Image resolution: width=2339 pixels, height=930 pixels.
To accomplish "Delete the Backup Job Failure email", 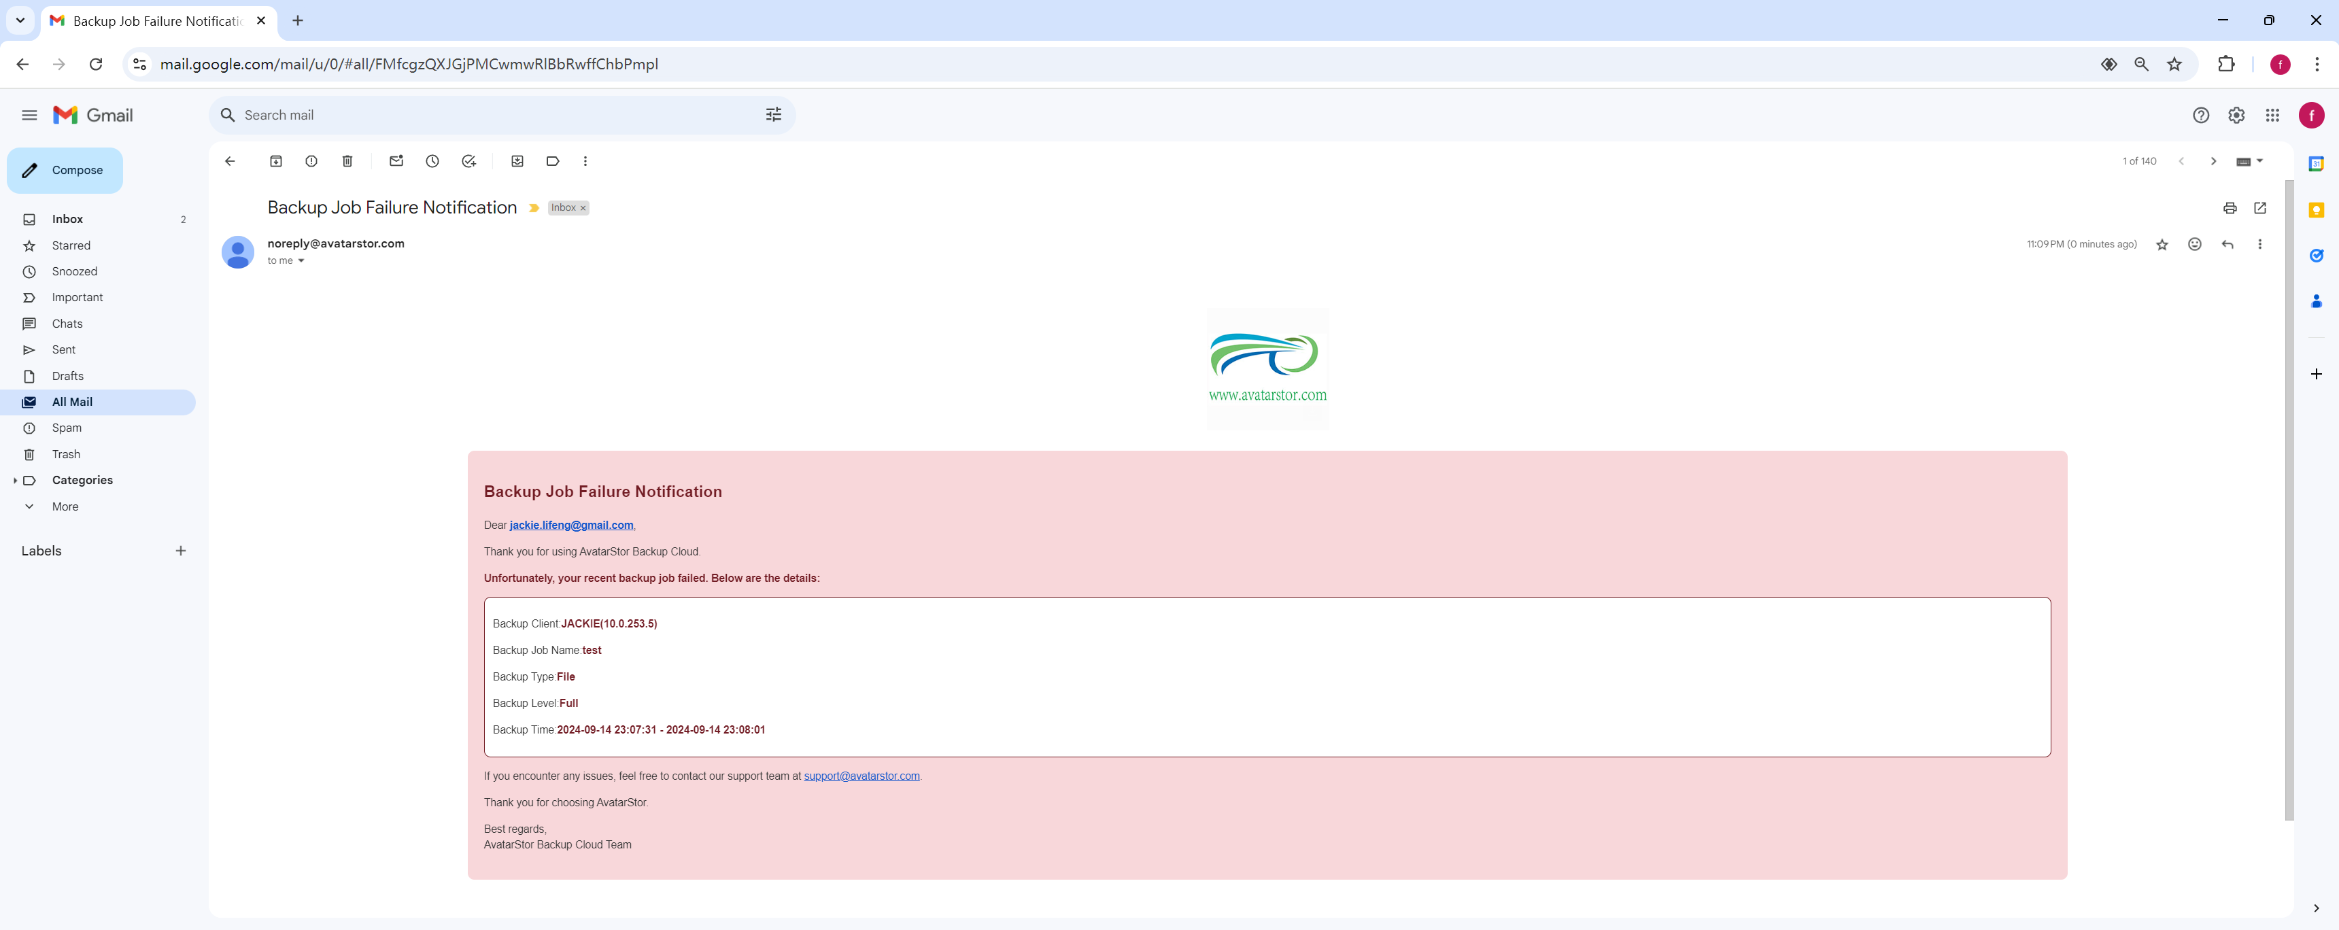I will click(347, 160).
